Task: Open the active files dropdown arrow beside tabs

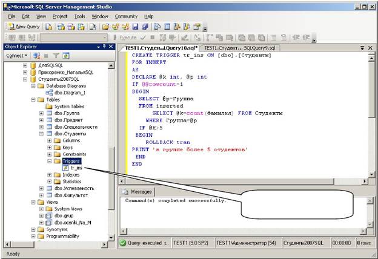Action: tap(362, 48)
